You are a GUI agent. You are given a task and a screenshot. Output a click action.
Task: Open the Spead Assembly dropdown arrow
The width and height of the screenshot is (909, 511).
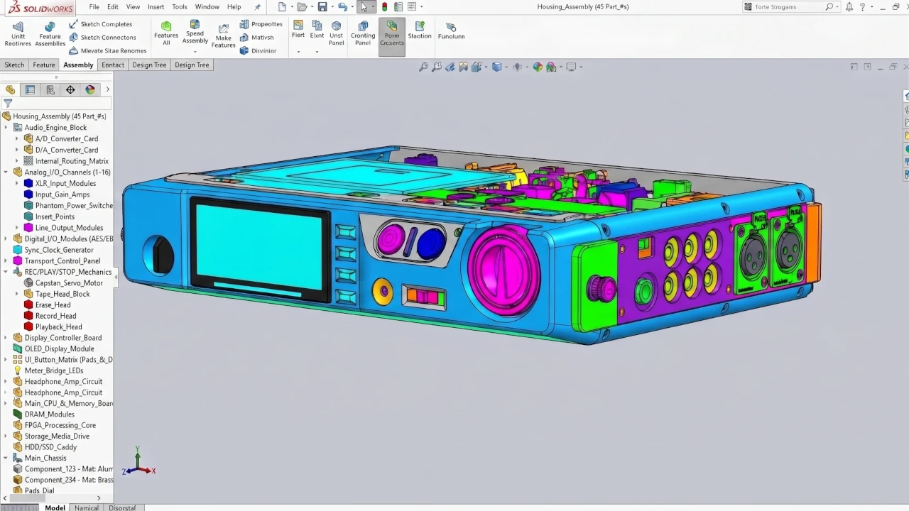[195, 50]
